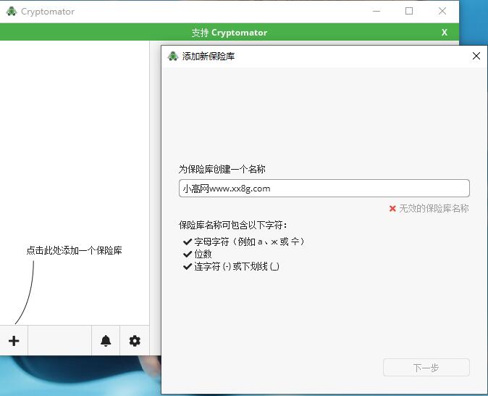Close the Cryptomator main window
The width and height of the screenshot is (488, 396).
tap(442, 11)
